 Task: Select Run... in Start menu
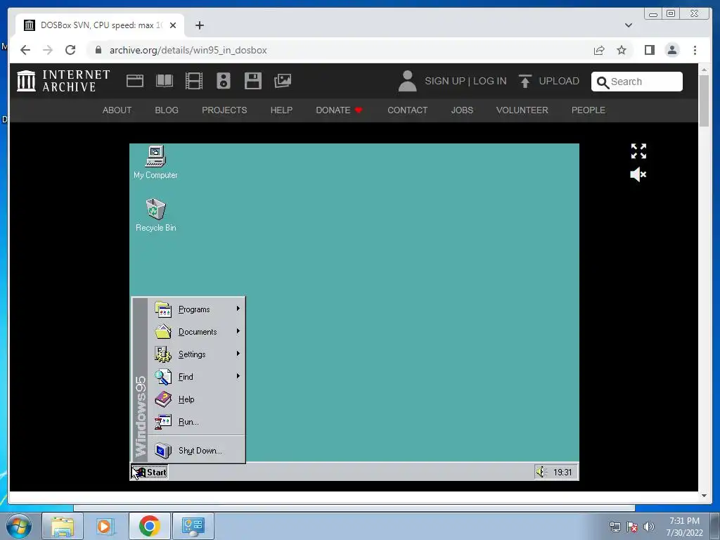[198, 422]
